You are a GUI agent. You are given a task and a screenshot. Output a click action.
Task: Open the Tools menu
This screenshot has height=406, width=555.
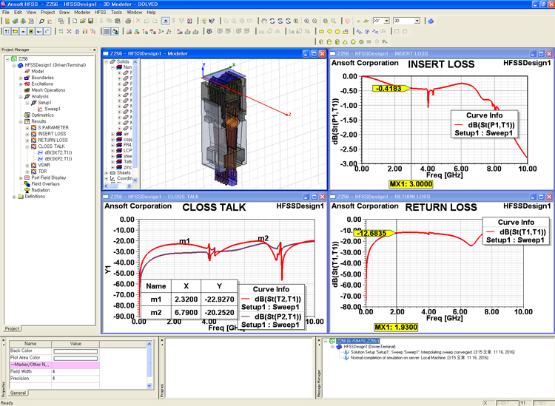[x=116, y=12]
